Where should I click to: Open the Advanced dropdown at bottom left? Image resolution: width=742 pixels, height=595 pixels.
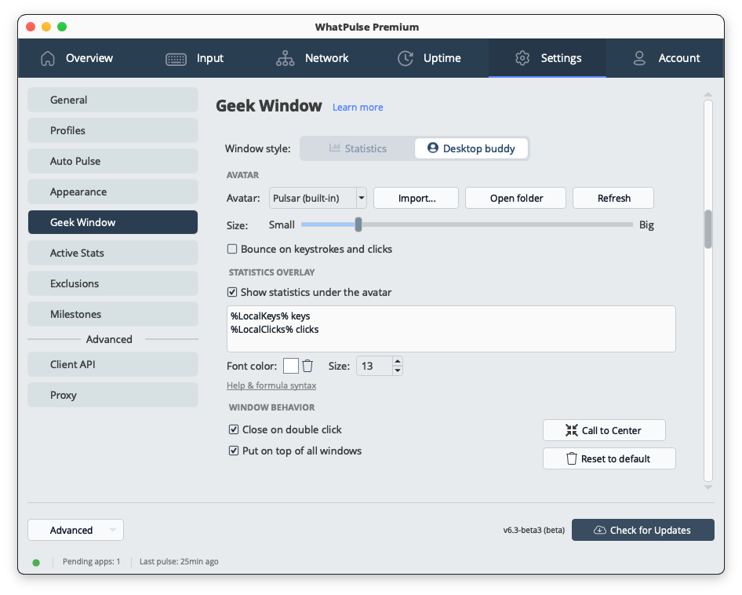click(76, 530)
